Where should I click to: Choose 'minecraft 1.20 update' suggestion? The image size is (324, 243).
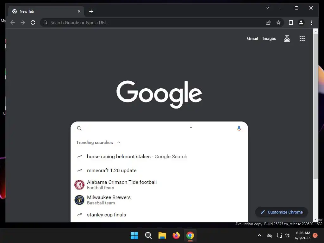tap(159, 170)
